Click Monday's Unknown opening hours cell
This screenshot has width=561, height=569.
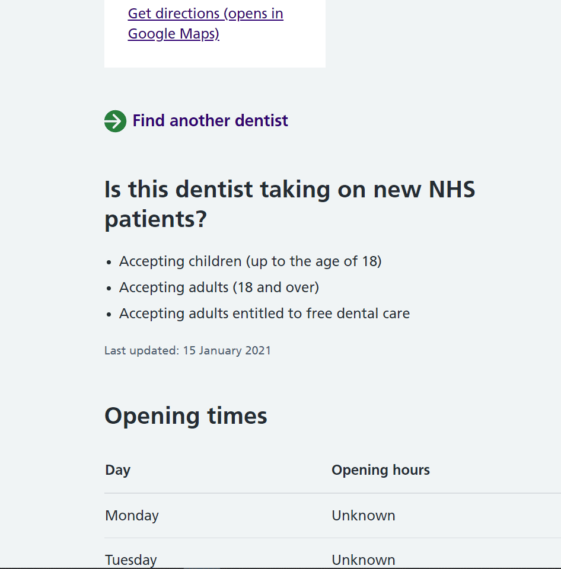(363, 516)
